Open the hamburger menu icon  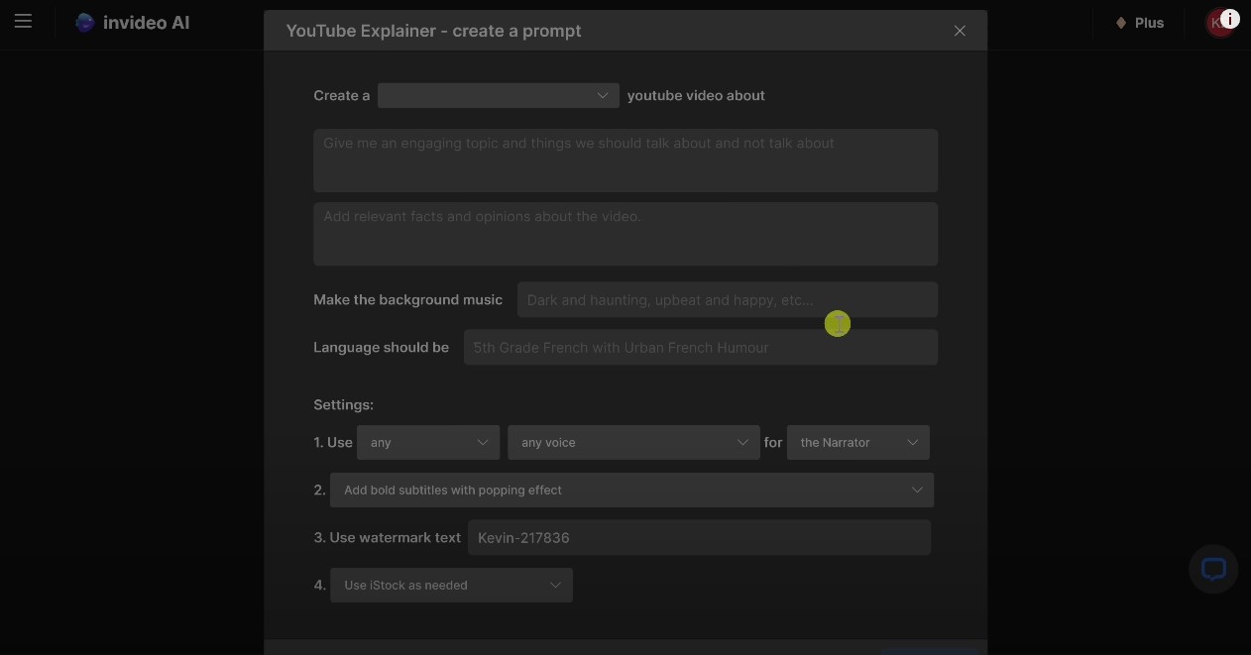coord(23,21)
